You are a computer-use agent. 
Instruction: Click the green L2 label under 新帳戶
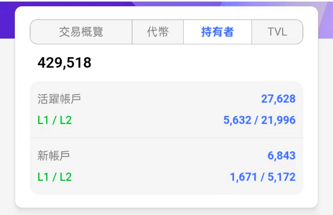pyautogui.click(x=65, y=177)
